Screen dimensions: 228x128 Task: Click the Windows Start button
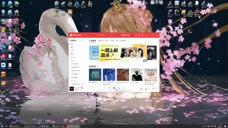tap(2, 126)
